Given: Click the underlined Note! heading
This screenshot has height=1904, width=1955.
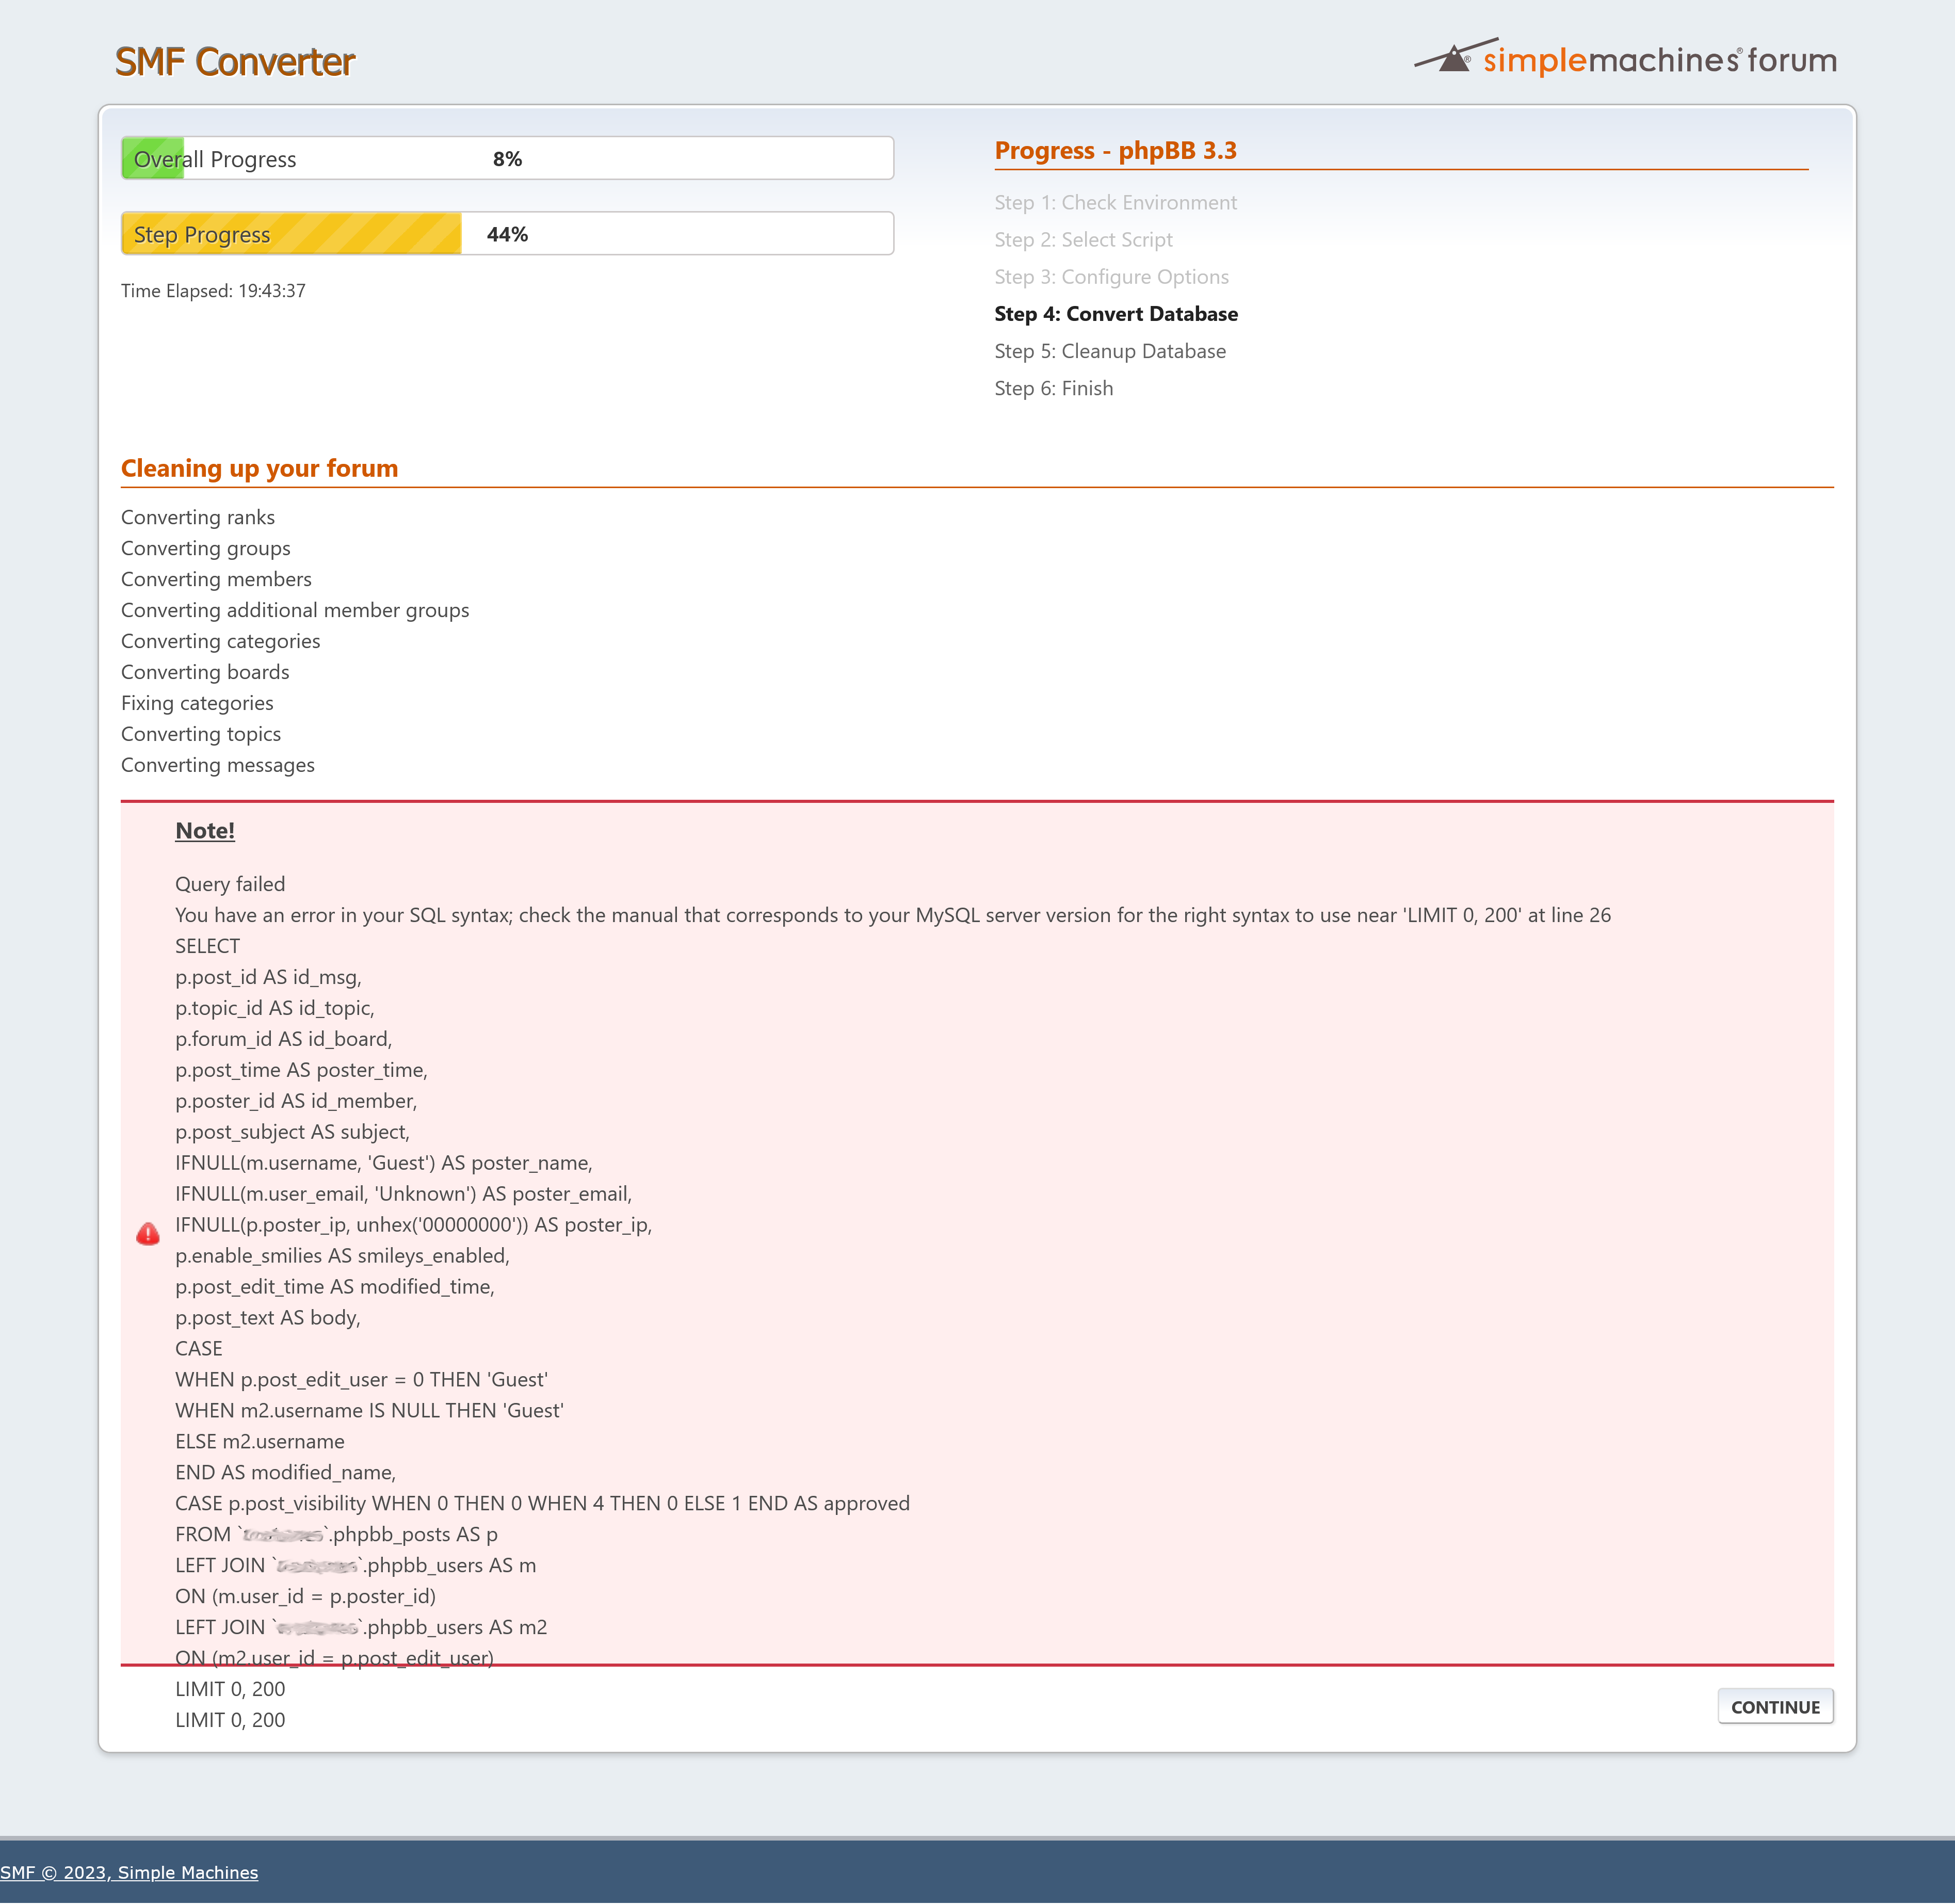Looking at the screenshot, I should click(205, 830).
